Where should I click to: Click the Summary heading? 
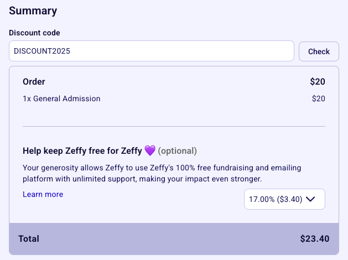pos(33,11)
